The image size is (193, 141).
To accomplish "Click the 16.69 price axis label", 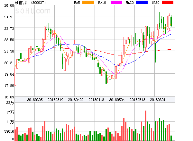I will 9,97.
